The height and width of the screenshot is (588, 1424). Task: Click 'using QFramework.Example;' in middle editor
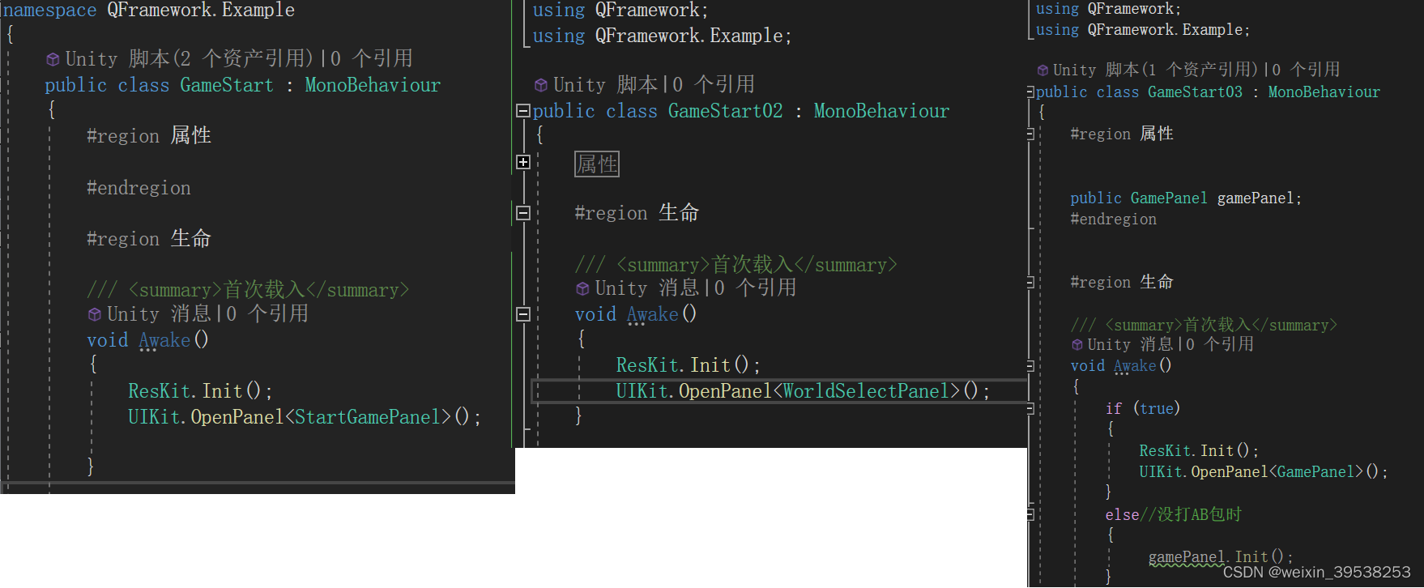pyautogui.click(x=662, y=36)
